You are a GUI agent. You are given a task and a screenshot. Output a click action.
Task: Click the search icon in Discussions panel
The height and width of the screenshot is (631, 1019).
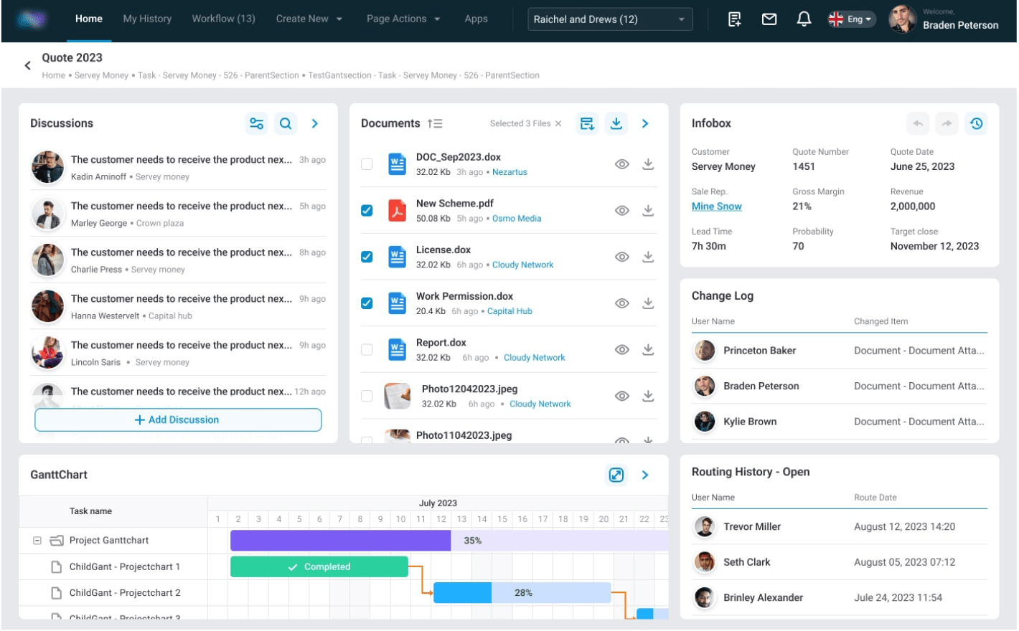pyautogui.click(x=286, y=123)
